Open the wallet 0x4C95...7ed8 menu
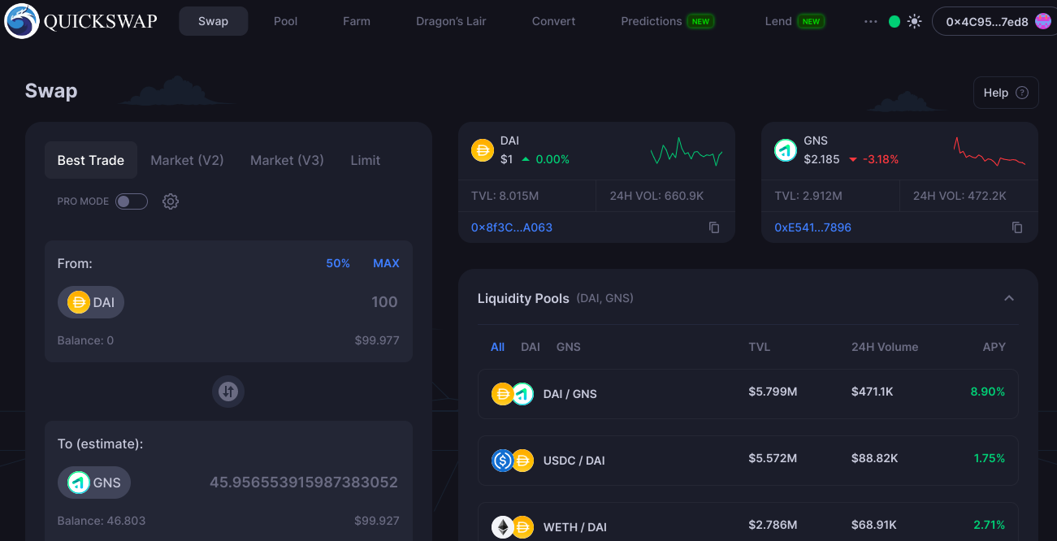Screen dimensions: 1057x541 [994, 22]
